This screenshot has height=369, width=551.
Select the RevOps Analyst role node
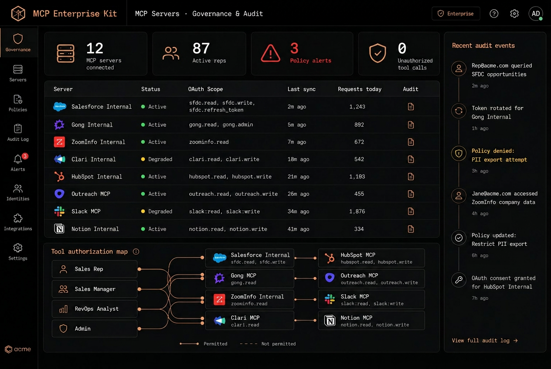[x=95, y=309]
